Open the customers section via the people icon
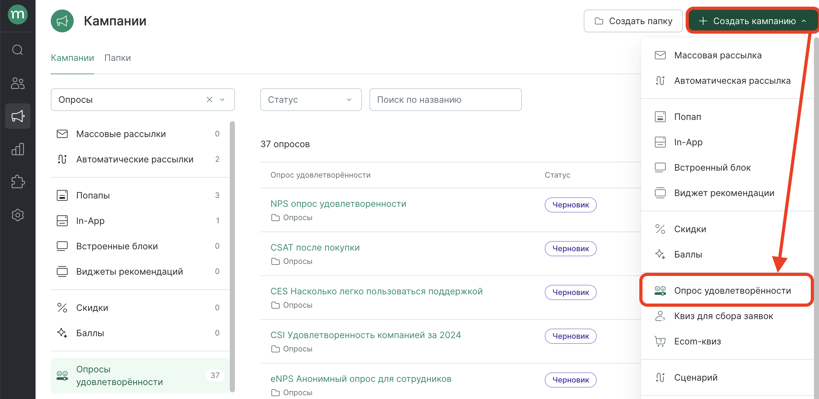Viewport: 819px width, 399px height. tap(17, 83)
